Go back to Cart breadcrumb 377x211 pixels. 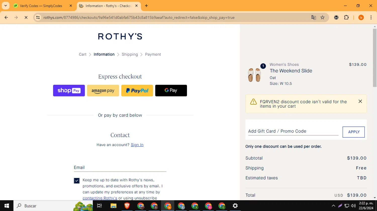coord(83,54)
